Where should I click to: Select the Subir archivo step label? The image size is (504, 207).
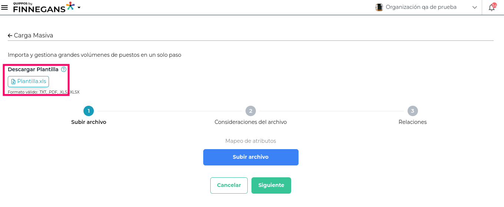(89, 122)
